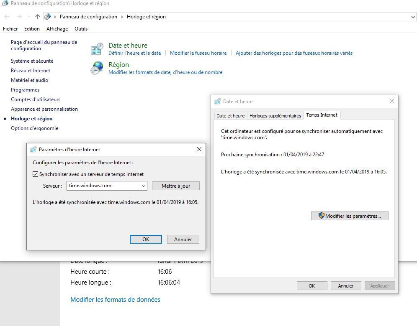Click Control Panel window title bar icon

coord(5,3)
